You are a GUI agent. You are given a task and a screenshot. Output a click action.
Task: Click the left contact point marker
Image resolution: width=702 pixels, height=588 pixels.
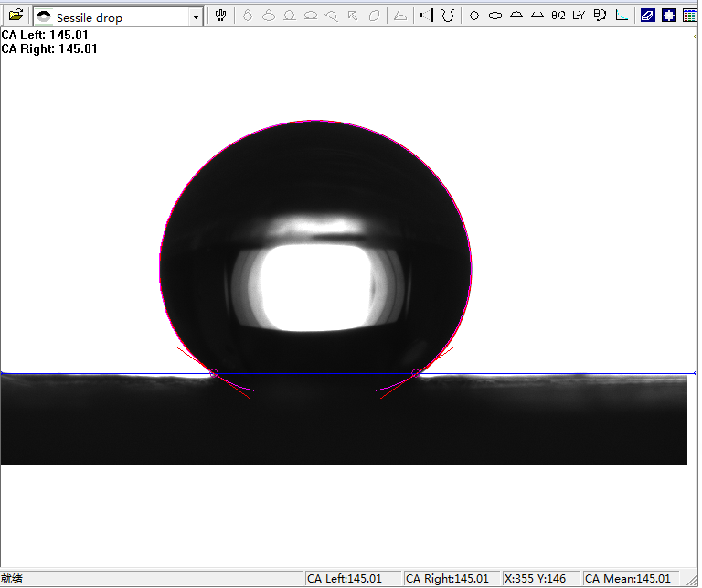pos(214,373)
